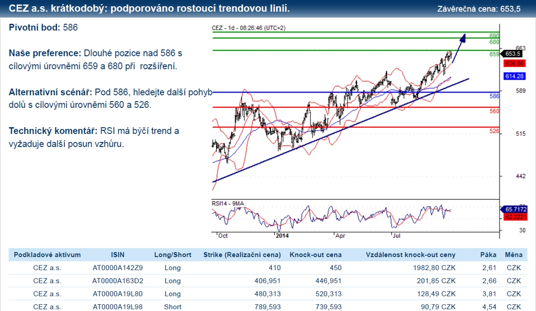
Task: Click the 442 price axis value
Action: [x=521, y=176]
